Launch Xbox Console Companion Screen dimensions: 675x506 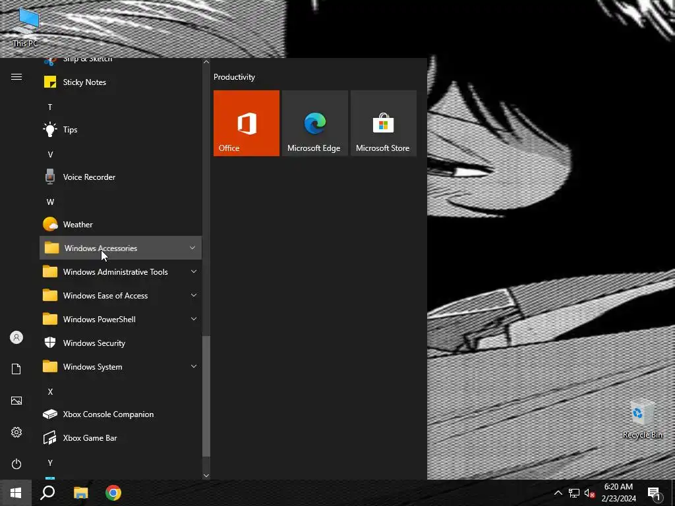(x=121, y=414)
